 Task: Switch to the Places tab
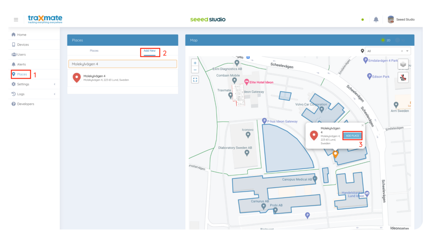click(x=94, y=51)
